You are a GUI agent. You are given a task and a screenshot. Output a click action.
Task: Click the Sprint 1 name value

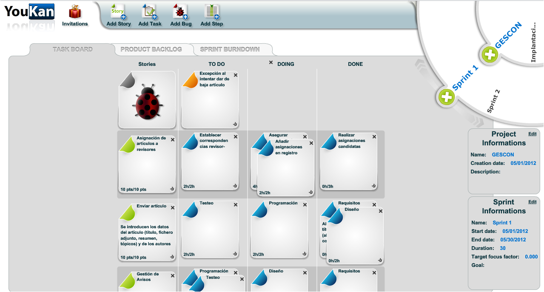pyautogui.click(x=502, y=223)
